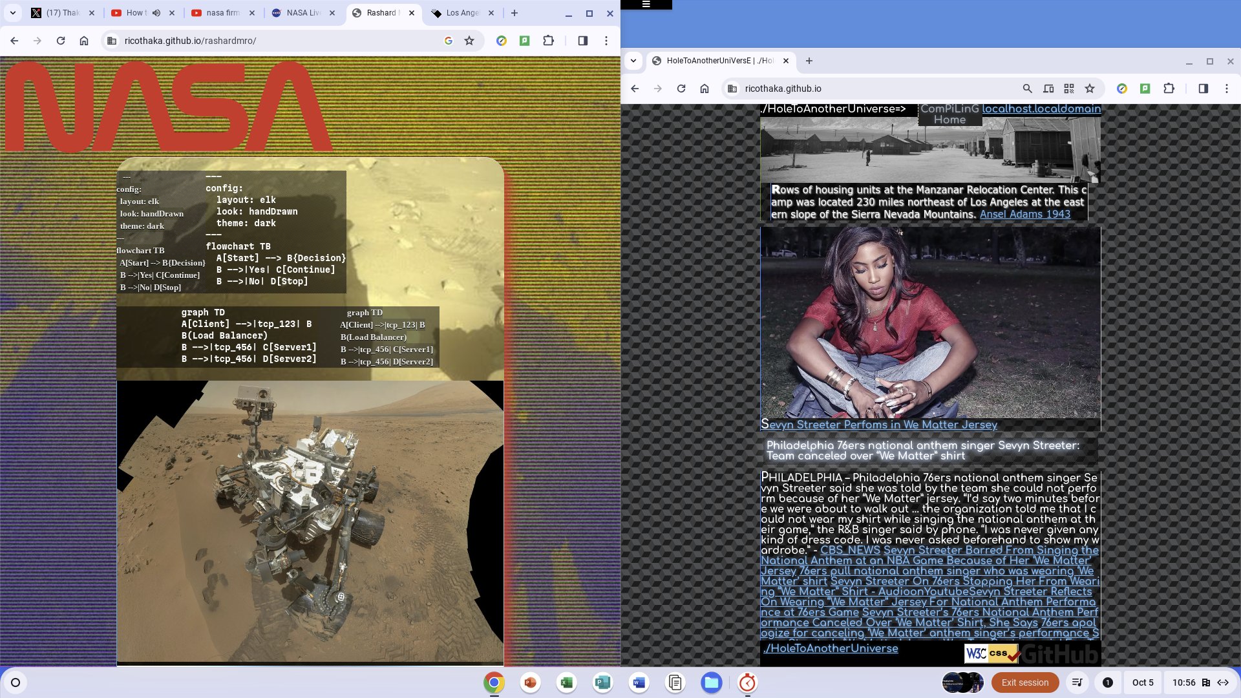Switch to the '(17) Thak' X tab

click(x=63, y=13)
